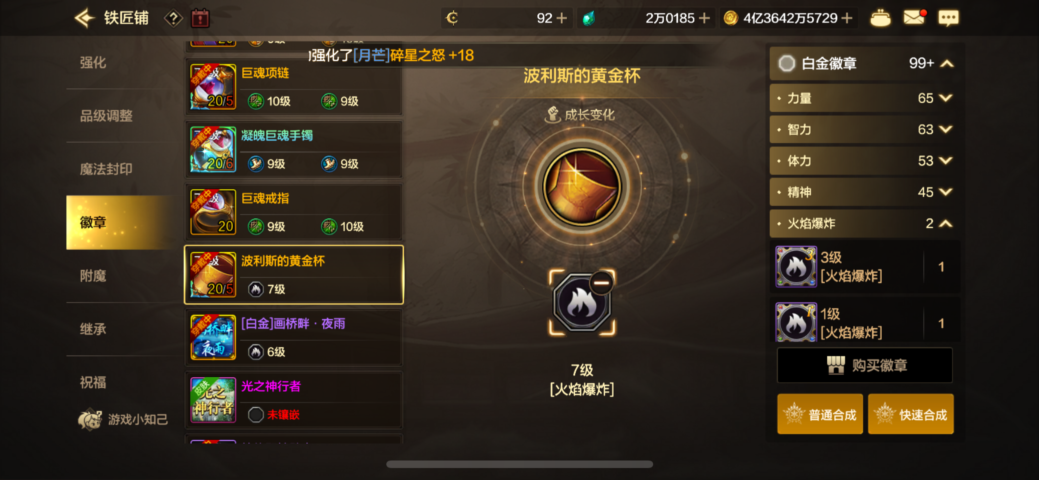1039x480 pixels.
Task: Click the back arrow beside 铁匠铺
Action: point(85,18)
